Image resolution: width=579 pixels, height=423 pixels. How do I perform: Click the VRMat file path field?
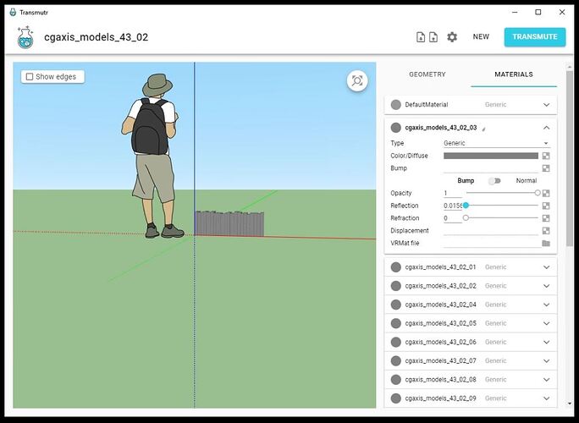pos(492,244)
